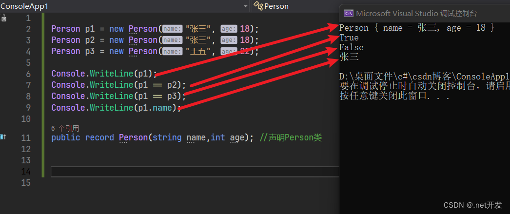Viewport: 510px width, 214px height.
Task: Click the 'Microsoft Visual Studio 调试控制台' title
Action: [x=416, y=13]
